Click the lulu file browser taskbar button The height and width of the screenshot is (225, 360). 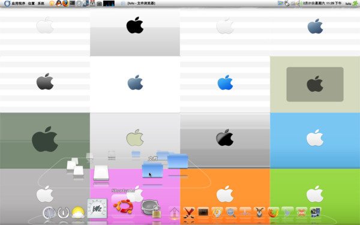[x=138, y=4]
